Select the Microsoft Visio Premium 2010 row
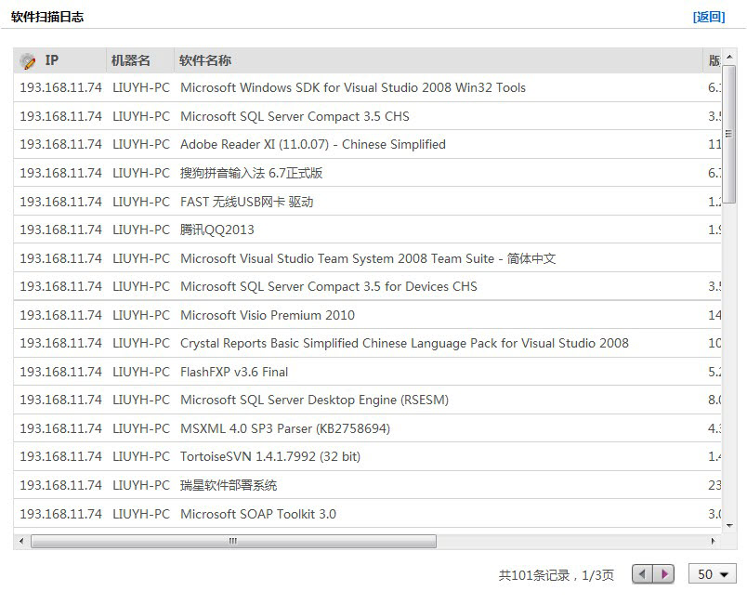 [267, 315]
